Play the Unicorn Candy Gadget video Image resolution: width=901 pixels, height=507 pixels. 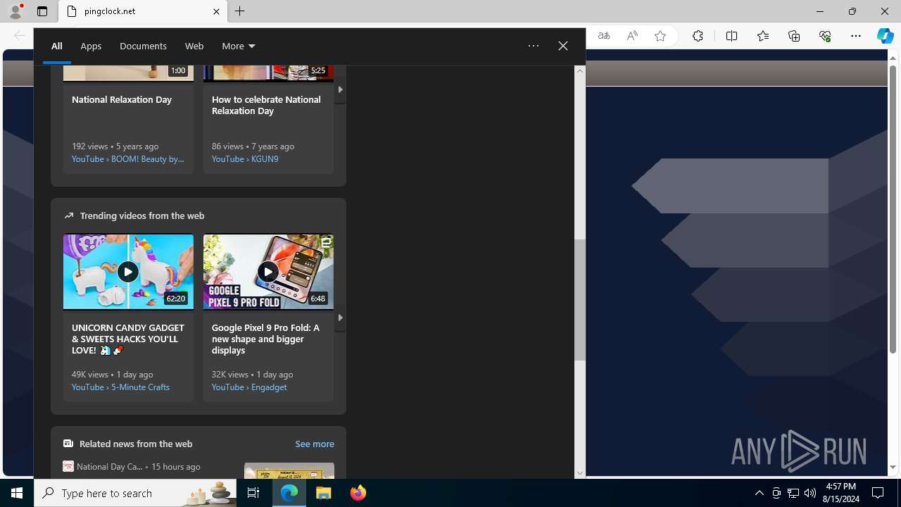tap(128, 272)
